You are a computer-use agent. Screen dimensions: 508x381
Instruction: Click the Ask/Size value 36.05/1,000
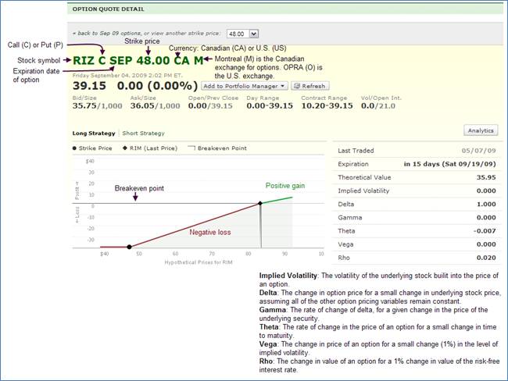tap(155, 106)
